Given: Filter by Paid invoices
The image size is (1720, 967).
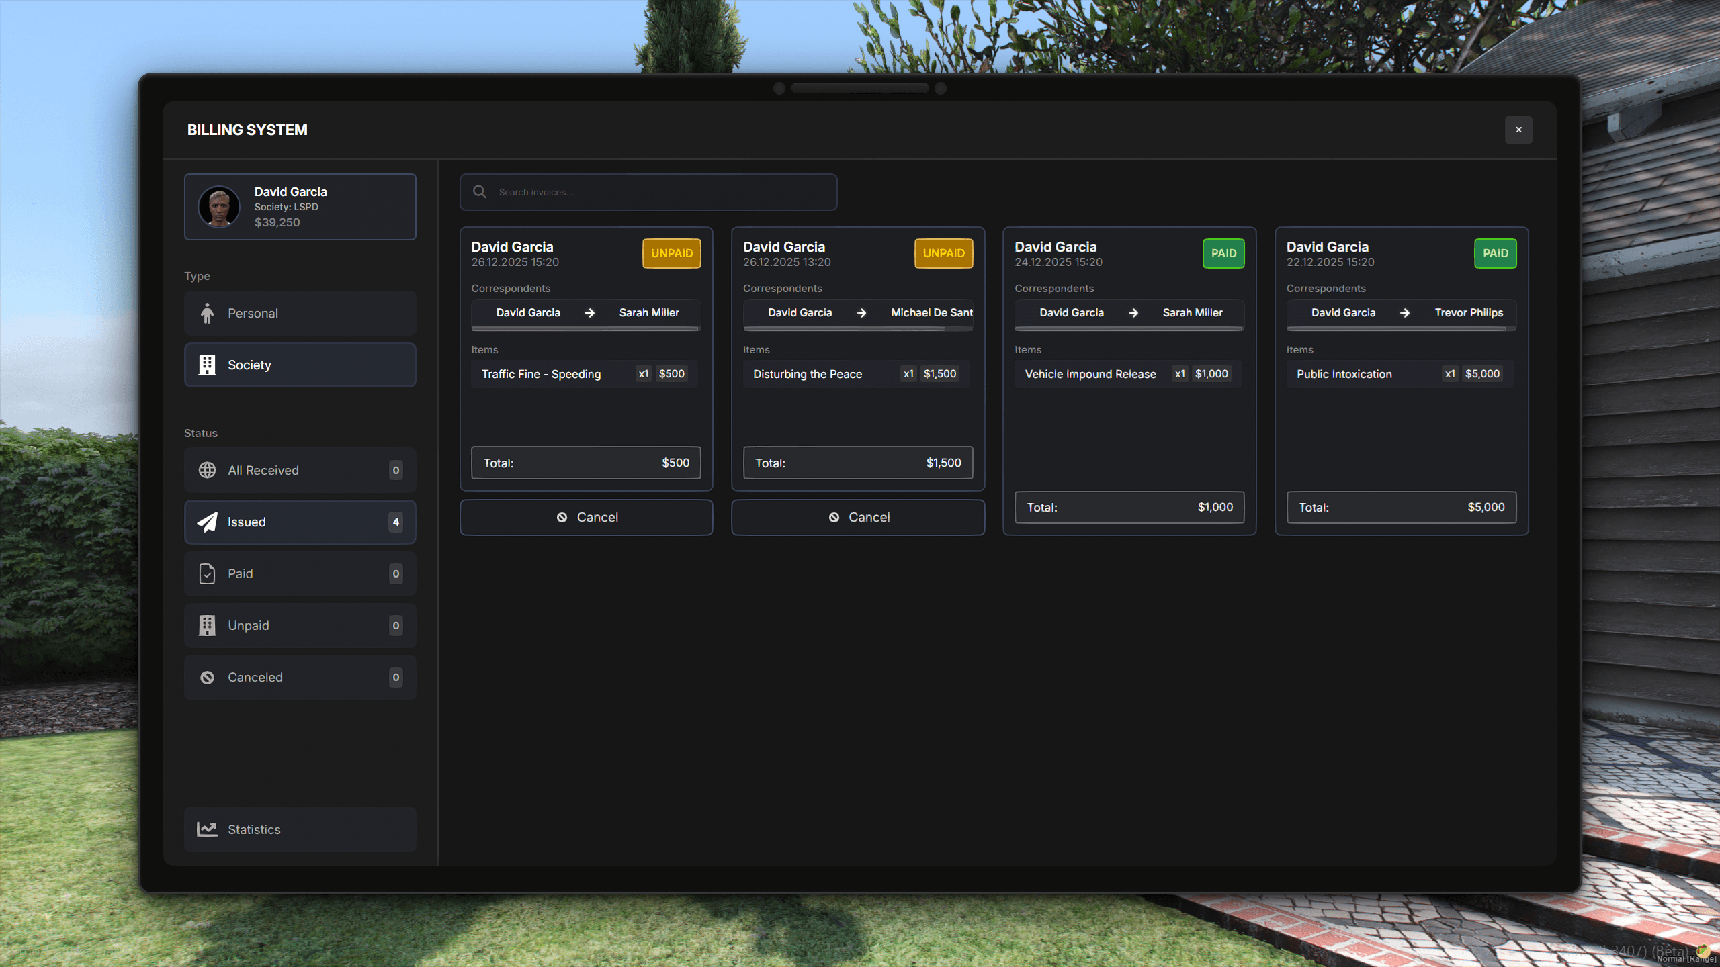Looking at the screenshot, I should pyautogui.click(x=300, y=573).
